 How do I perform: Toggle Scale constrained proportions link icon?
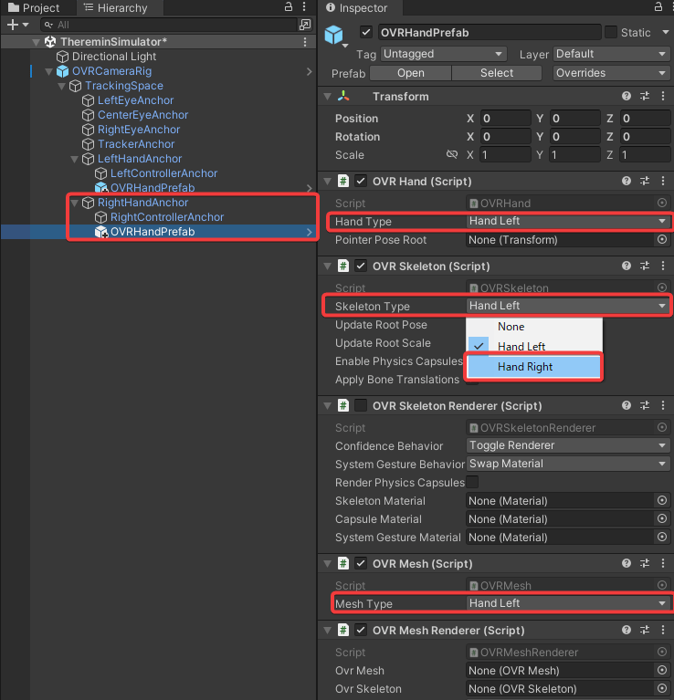pyautogui.click(x=452, y=154)
